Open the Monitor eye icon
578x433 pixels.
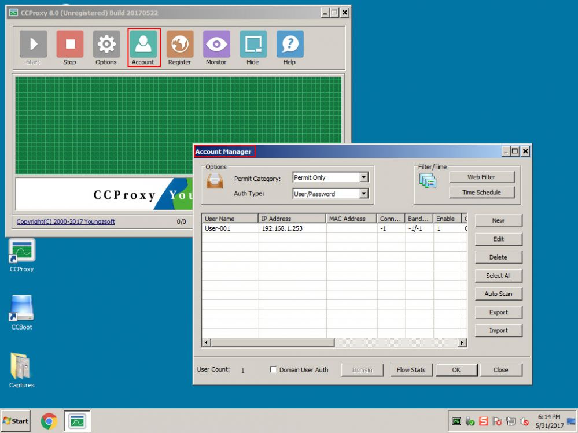pyautogui.click(x=216, y=44)
